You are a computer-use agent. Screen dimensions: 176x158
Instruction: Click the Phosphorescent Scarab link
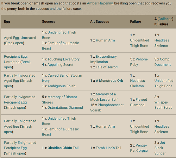pos(107,108)
